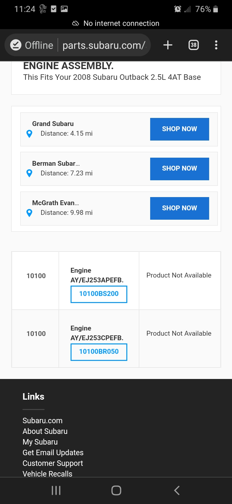Open the About Subaru footer link

pos(45,431)
